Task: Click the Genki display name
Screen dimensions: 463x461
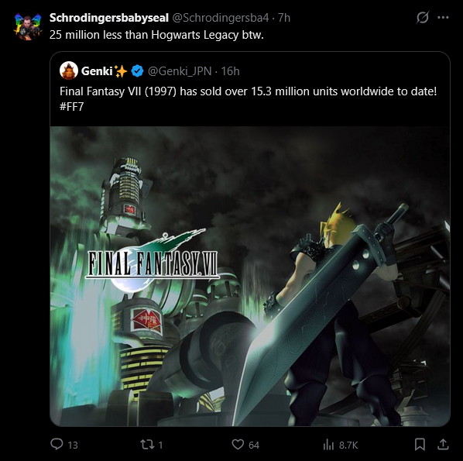Action: click(97, 71)
